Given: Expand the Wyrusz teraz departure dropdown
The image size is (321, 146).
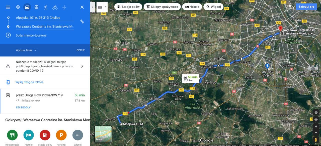Looking at the screenshot, I should pyautogui.click(x=26, y=50).
